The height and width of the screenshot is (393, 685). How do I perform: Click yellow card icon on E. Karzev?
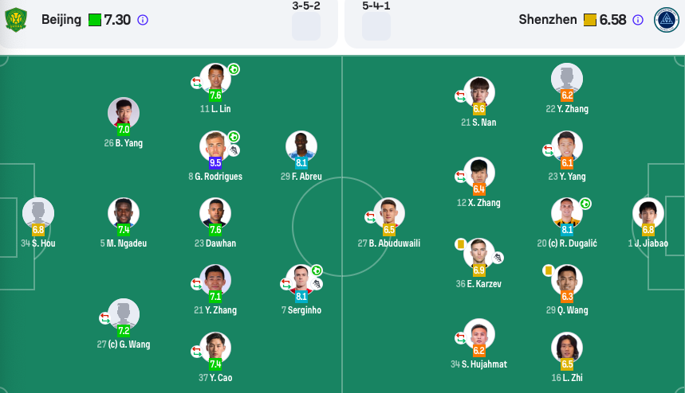coord(460,244)
